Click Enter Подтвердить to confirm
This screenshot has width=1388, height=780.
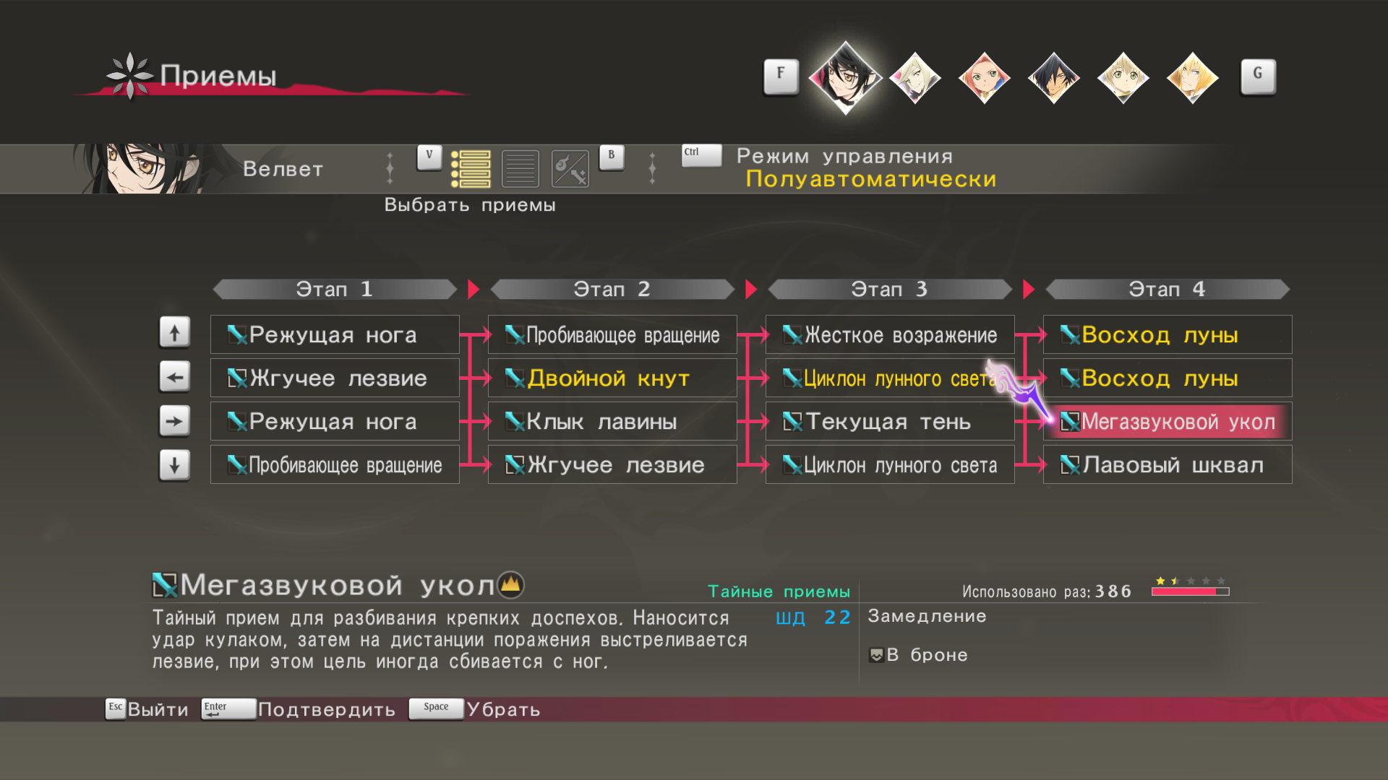pyautogui.click(x=299, y=709)
